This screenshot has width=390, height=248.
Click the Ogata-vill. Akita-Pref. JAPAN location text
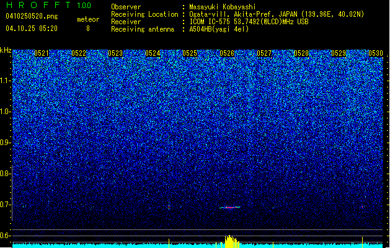click(x=277, y=14)
